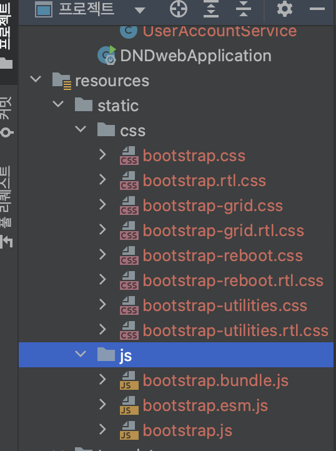This screenshot has width=336, height=451.
Task: Expand the bootstrap.esm.js node
Action: coord(102,405)
